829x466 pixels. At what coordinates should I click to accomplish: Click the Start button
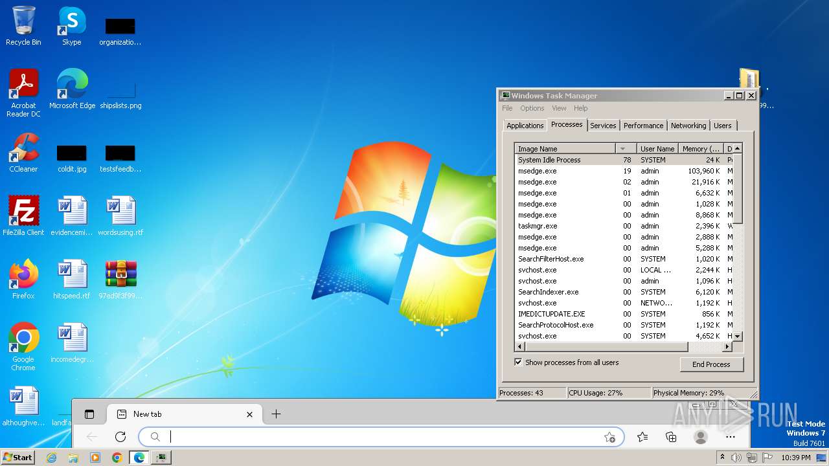(18, 458)
